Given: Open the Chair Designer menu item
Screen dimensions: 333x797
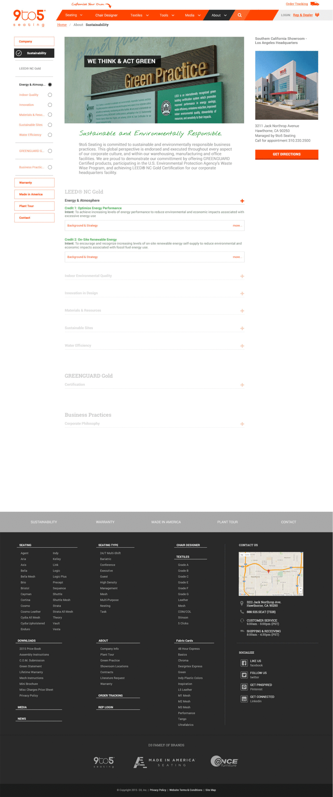Looking at the screenshot, I should (x=106, y=15).
